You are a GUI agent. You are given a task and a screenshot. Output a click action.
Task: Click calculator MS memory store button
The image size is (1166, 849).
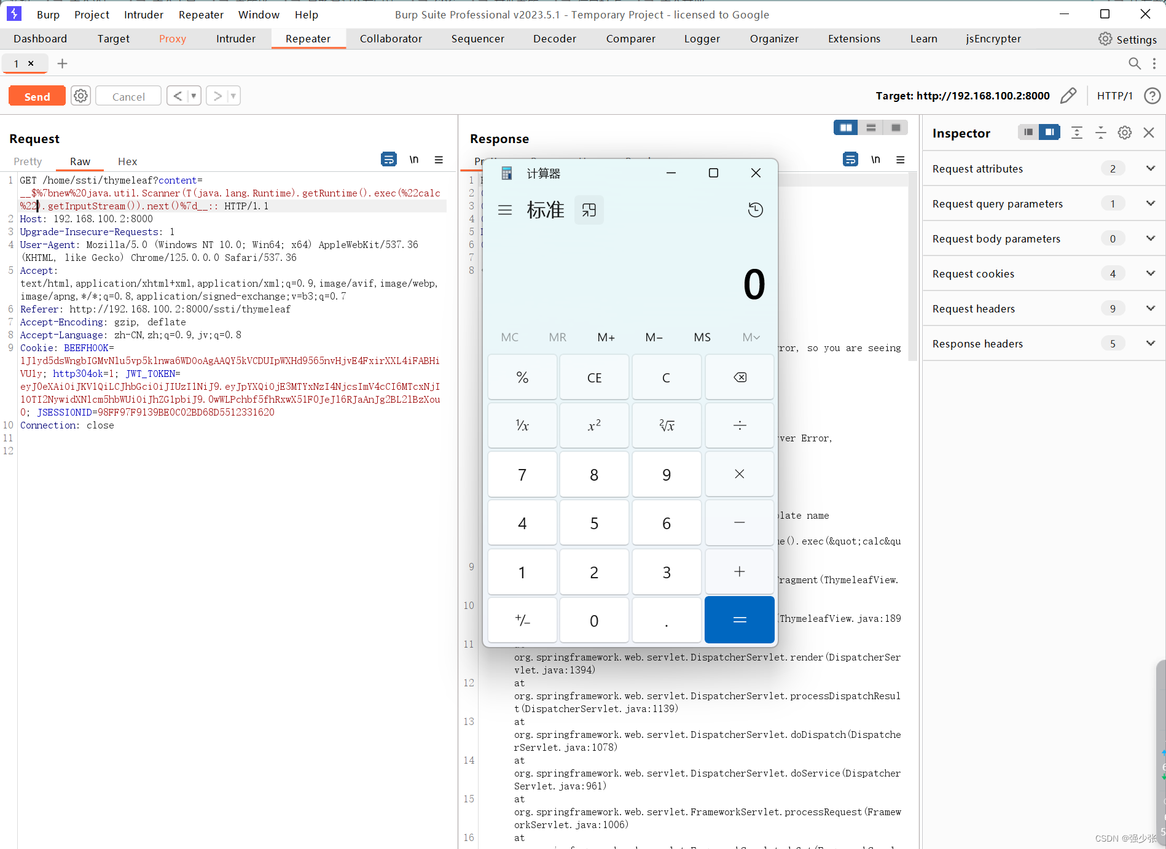(x=702, y=337)
